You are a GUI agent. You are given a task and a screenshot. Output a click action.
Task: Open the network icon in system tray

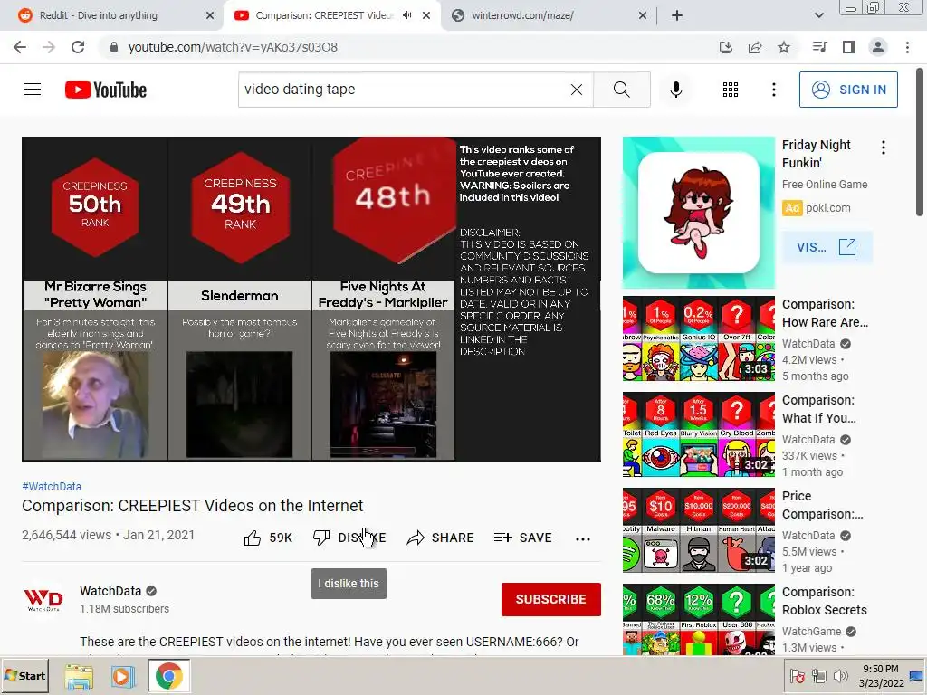point(818,675)
